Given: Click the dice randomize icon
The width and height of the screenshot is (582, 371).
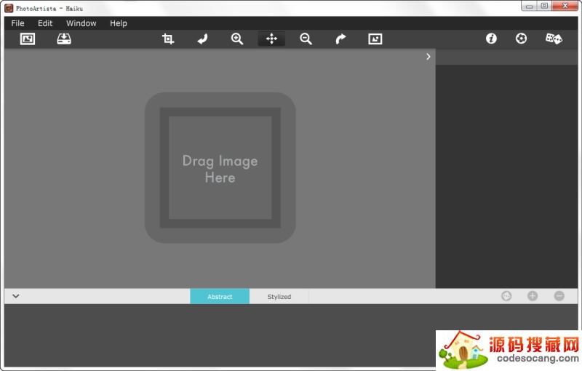Looking at the screenshot, I should (554, 39).
